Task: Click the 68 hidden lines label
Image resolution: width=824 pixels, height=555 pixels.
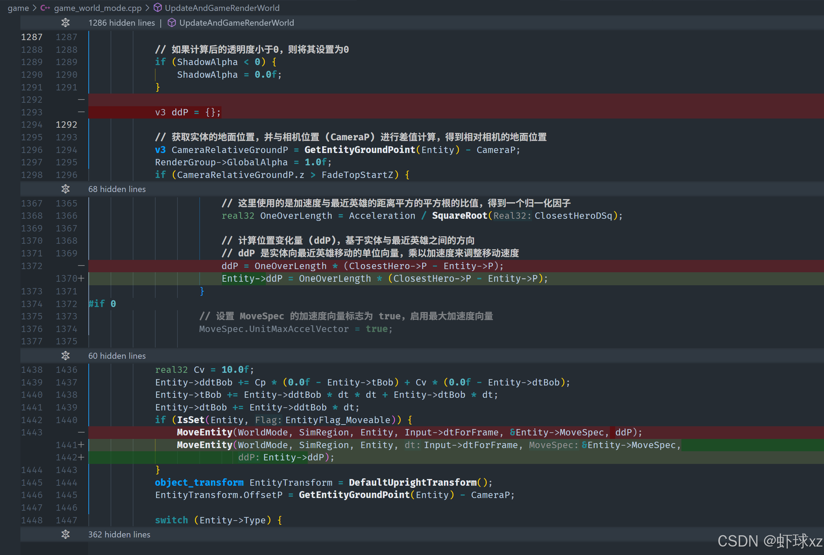Action: click(x=117, y=189)
